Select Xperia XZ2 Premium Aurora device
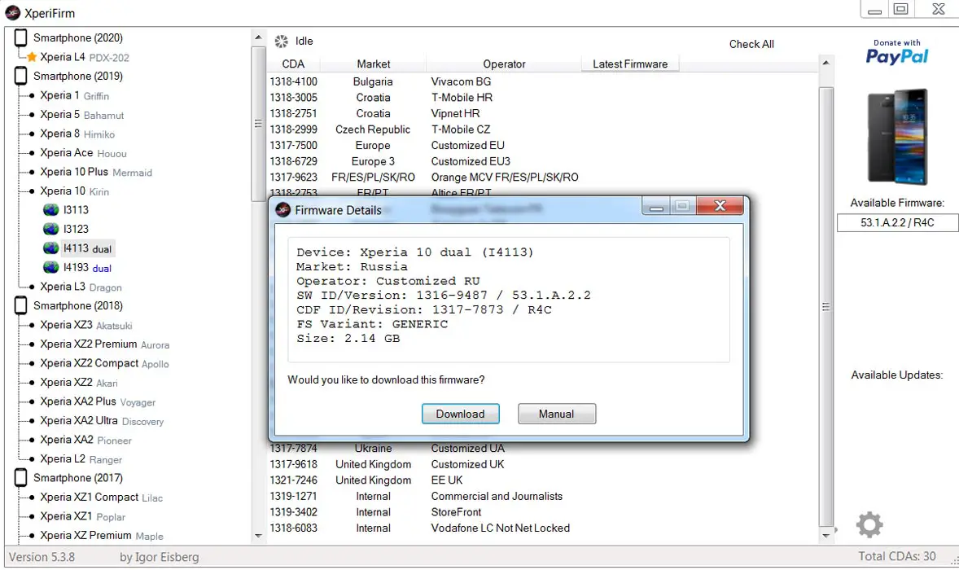Screen dimensions: 959x570 (x=104, y=344)
